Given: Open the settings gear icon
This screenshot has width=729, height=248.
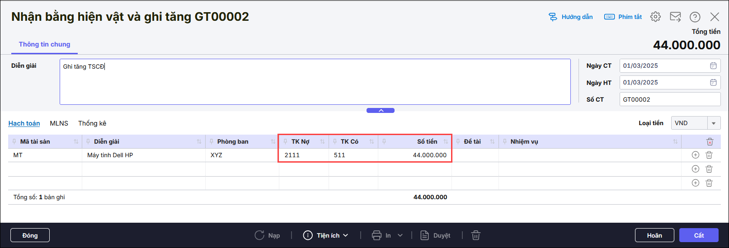Looking at the screenshot, I should [x=655, y=17].
